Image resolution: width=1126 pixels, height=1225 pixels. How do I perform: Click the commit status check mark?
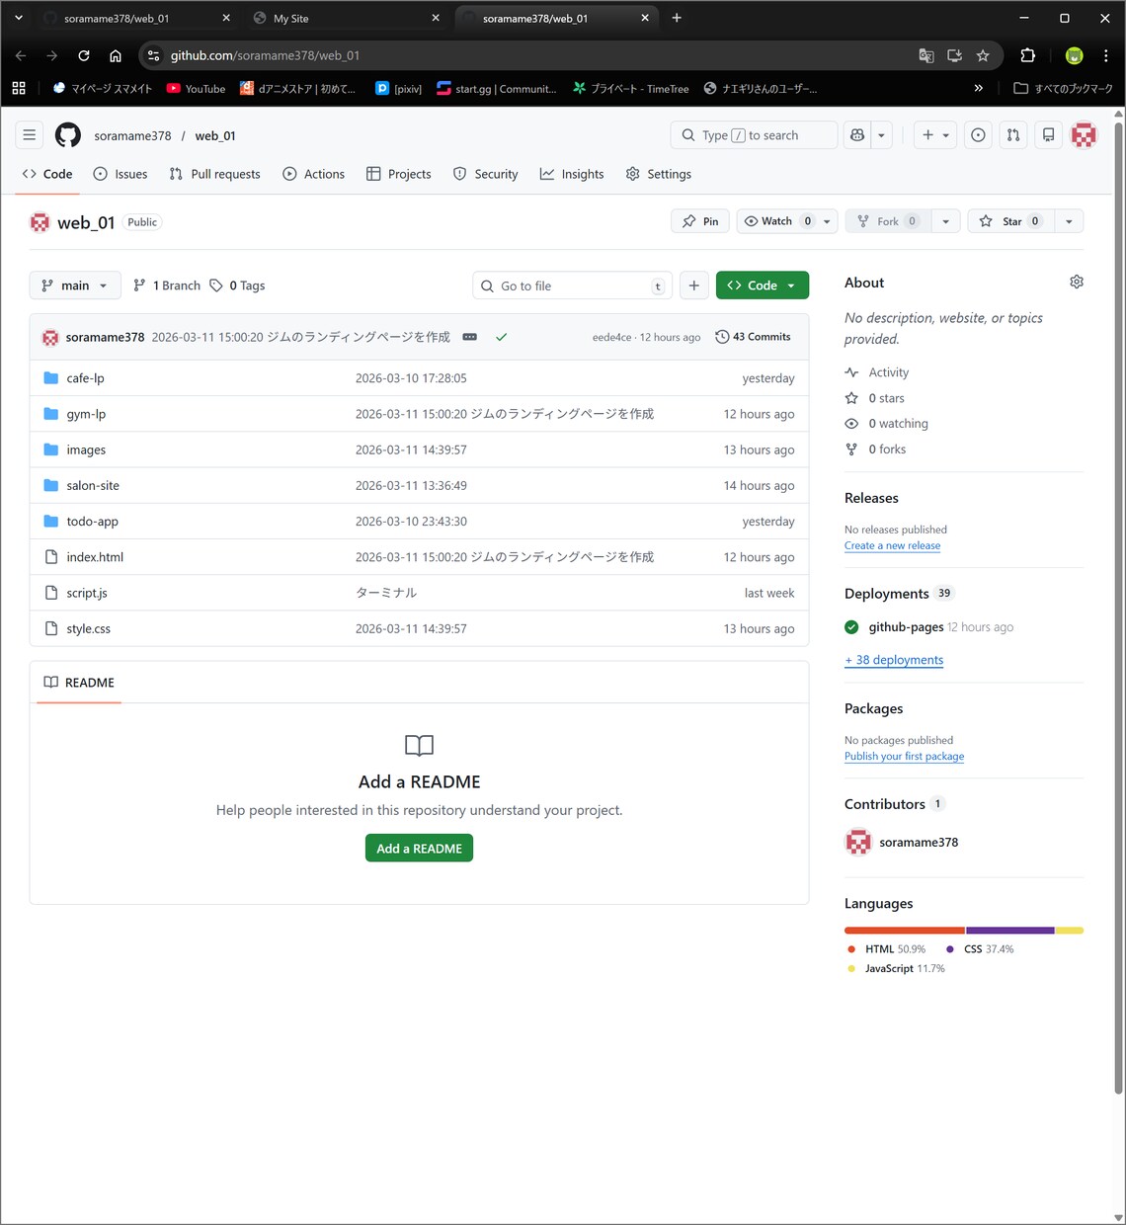502,337
